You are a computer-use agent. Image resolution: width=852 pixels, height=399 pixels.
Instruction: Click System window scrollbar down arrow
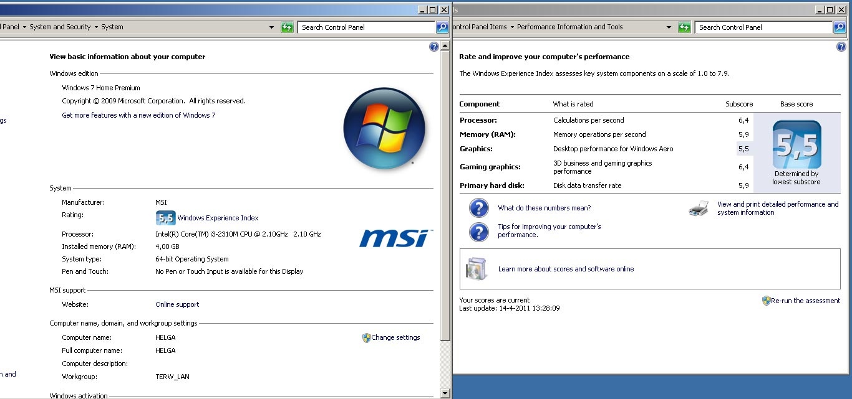(x=445, y=393)
